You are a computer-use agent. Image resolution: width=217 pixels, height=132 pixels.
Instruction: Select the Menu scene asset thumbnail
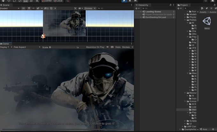pos(207,21)
